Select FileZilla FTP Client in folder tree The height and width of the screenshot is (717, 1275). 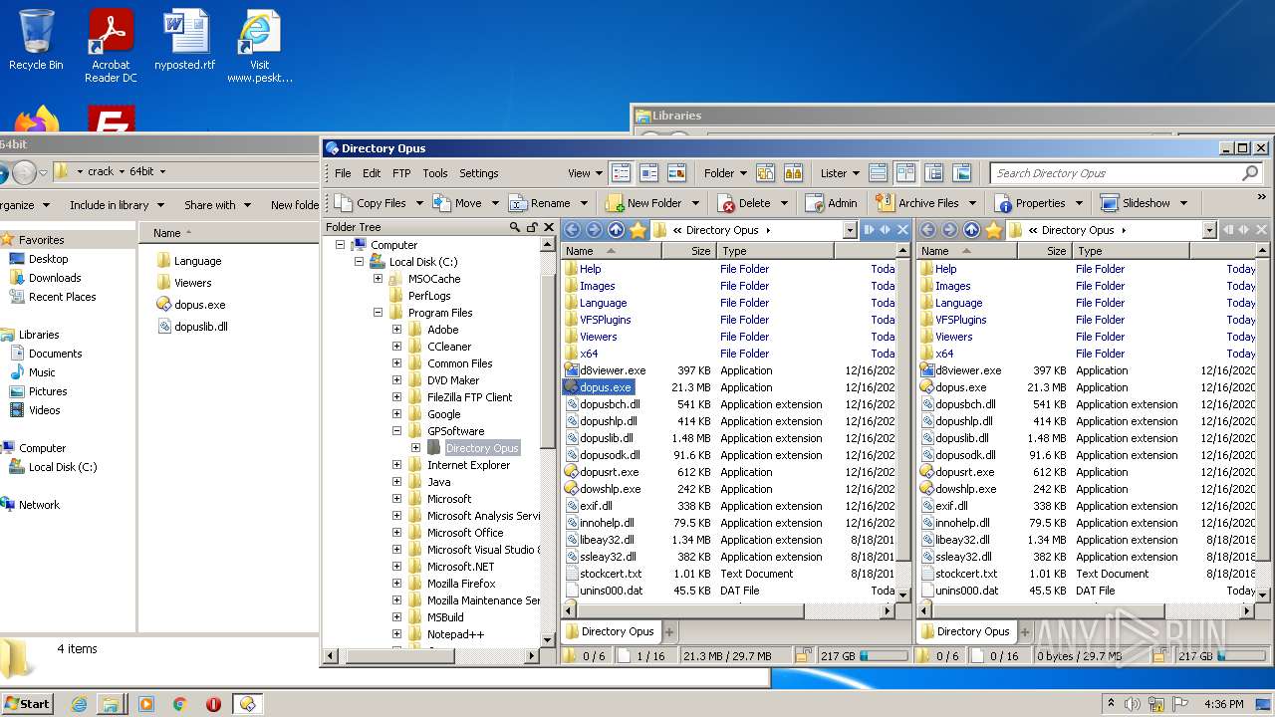(469, 397)
